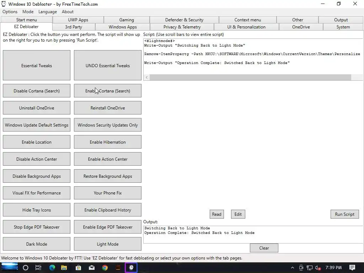
Task: Click the Essential Tweaks button
Action: pyautogui.click(x=37, y=65)
